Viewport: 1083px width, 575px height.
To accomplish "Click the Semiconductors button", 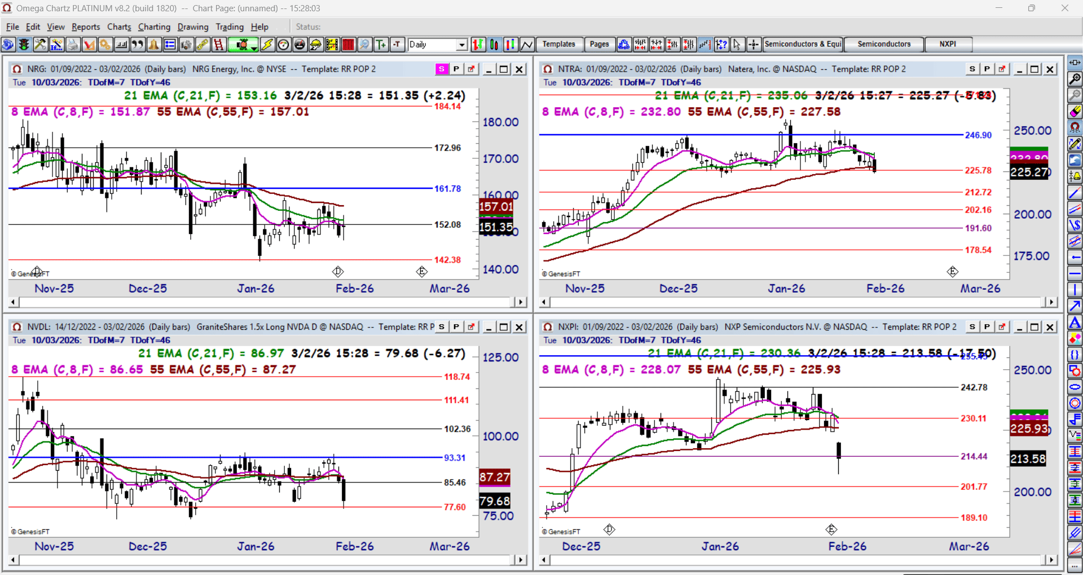I will click(884, 45).
